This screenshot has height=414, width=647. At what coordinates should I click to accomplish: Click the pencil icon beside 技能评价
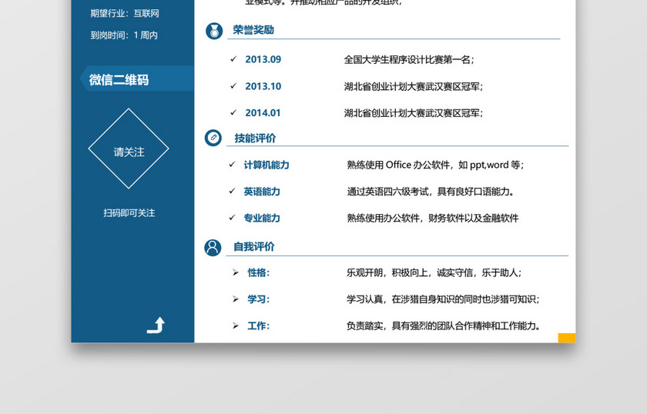click(213, 138)
